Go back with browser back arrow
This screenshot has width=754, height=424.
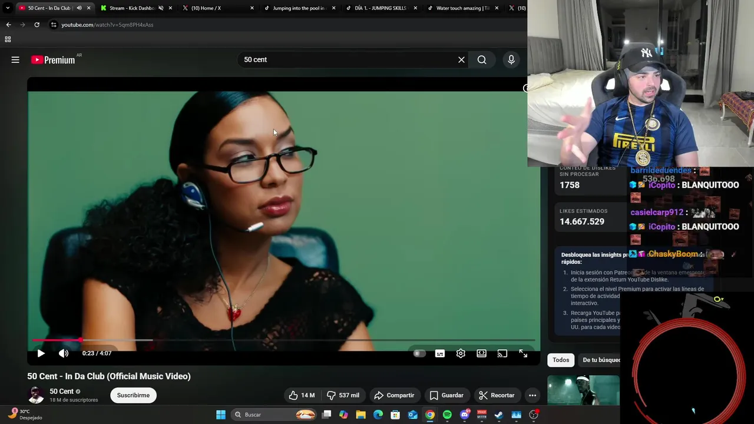point(8,25)
